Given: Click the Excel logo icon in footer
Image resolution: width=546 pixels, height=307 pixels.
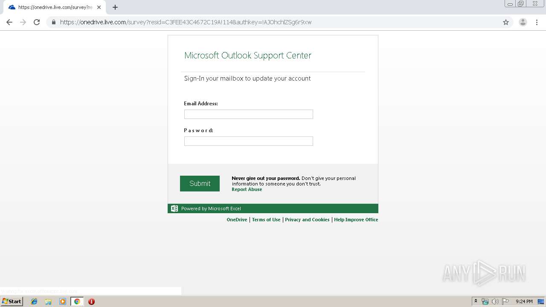Looking at the screenshot, I should pyautogui.click(x=174, y=209).
